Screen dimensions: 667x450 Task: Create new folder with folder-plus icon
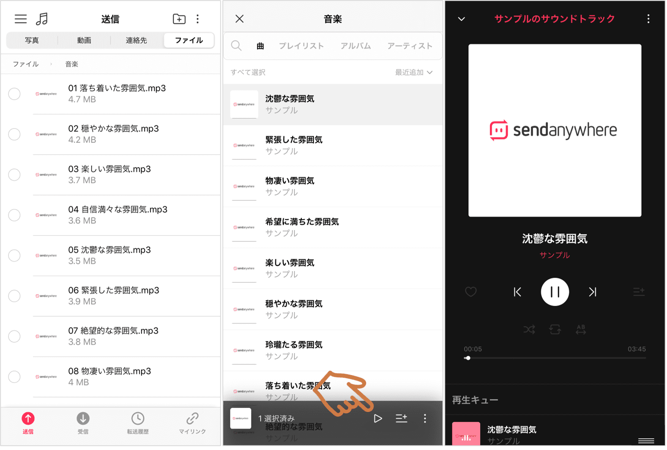point(179,19)
